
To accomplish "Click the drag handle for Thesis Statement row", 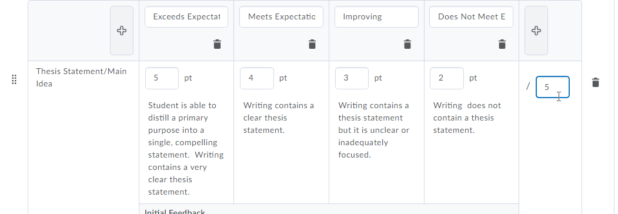I will [x=14, y=79].
